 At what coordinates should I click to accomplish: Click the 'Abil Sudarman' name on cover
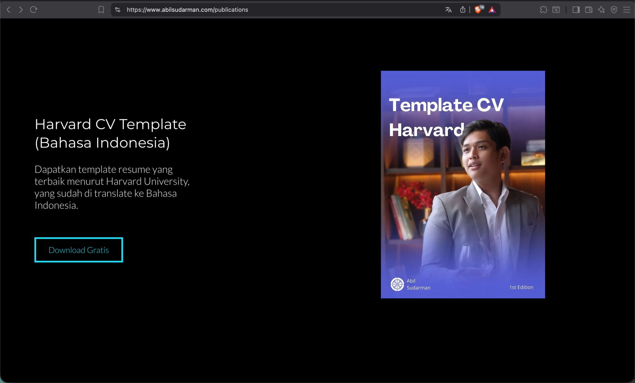coord(418,284)
